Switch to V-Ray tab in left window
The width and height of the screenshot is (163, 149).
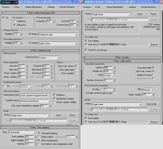coord(16,7)
